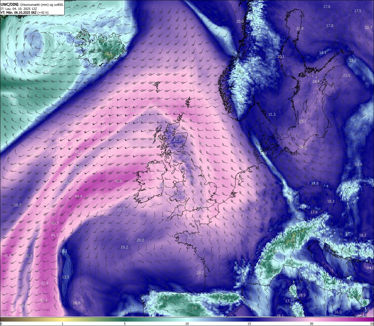Click the 21.5 value over Wales
The width and height of the screenshot is (374, 326).
point(180,194)
